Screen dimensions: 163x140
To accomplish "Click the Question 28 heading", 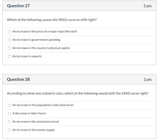I will pos(18,79).
